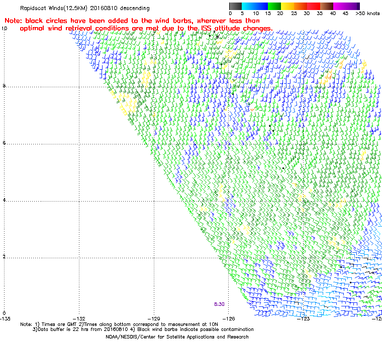This screenshot has width=382, height=345.
Task: Click the '40' tick label on legend
Action: [x=333, y=14]
